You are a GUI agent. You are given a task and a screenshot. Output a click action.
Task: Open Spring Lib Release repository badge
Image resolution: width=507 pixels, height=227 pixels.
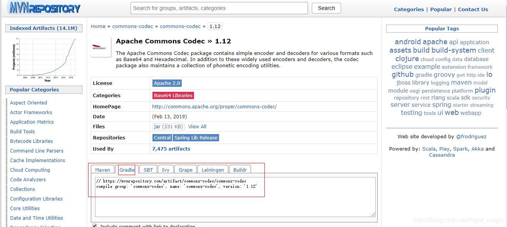[x=196, y=138]
